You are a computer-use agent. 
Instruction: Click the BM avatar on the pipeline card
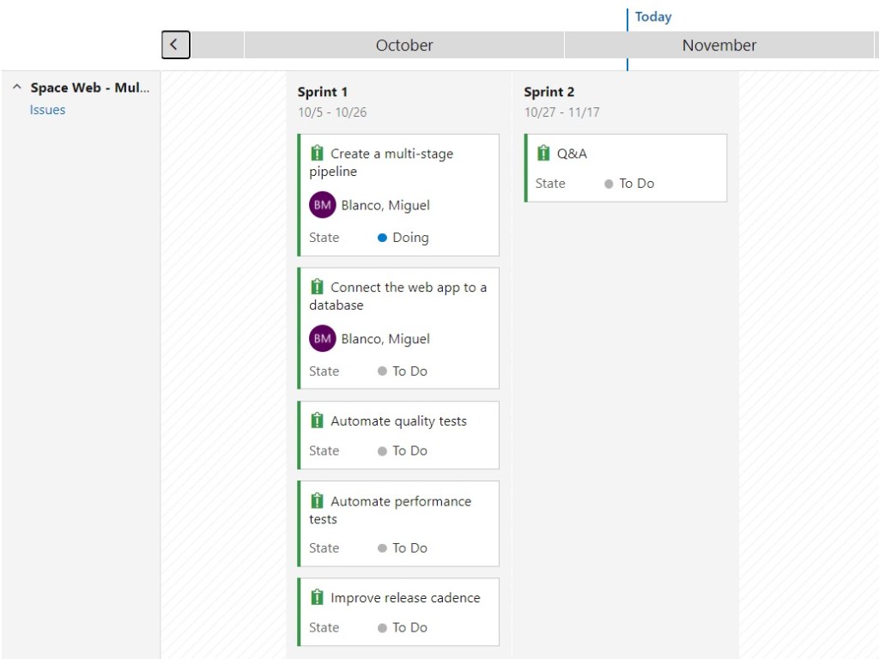click(x=322, y=205)
